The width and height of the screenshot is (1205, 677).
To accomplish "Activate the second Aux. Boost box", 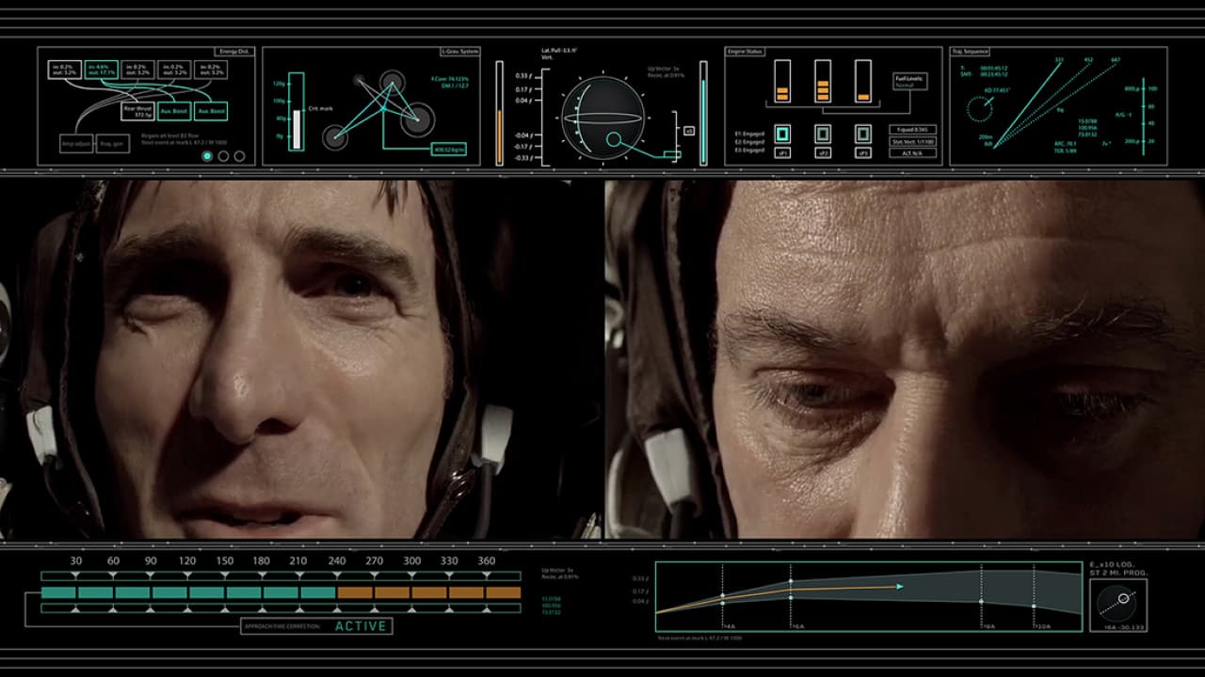I will pos(212,111).
